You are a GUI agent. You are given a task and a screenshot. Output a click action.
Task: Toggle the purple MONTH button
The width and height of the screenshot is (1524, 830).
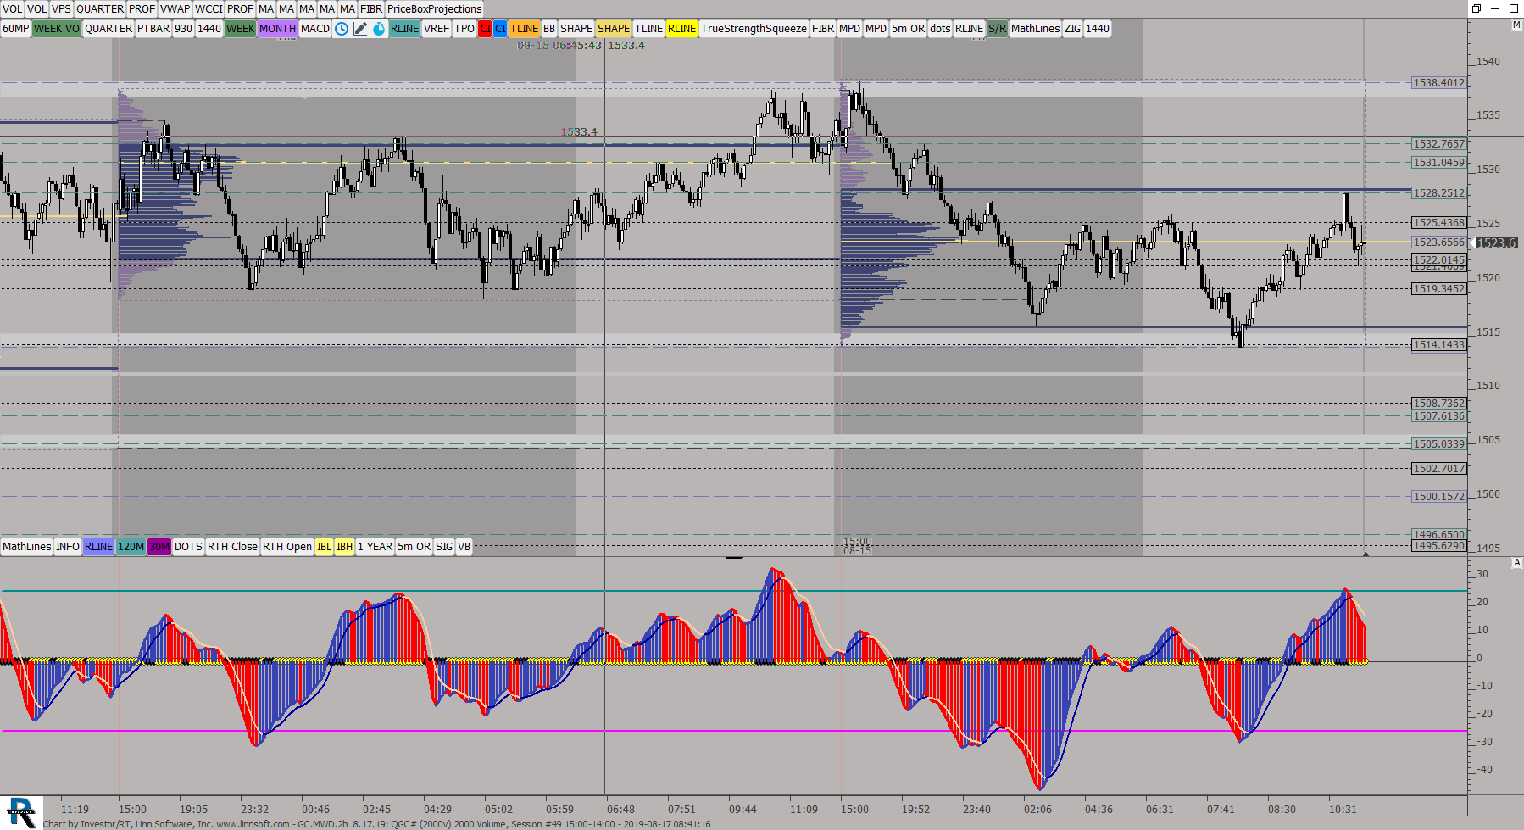[277, 29]
